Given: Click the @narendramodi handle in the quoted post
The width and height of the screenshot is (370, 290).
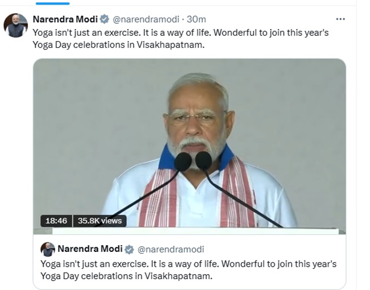Looking at the screenshot, I should [x=171, y=250].
